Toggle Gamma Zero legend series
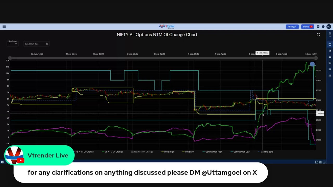 tap(265, 152)
